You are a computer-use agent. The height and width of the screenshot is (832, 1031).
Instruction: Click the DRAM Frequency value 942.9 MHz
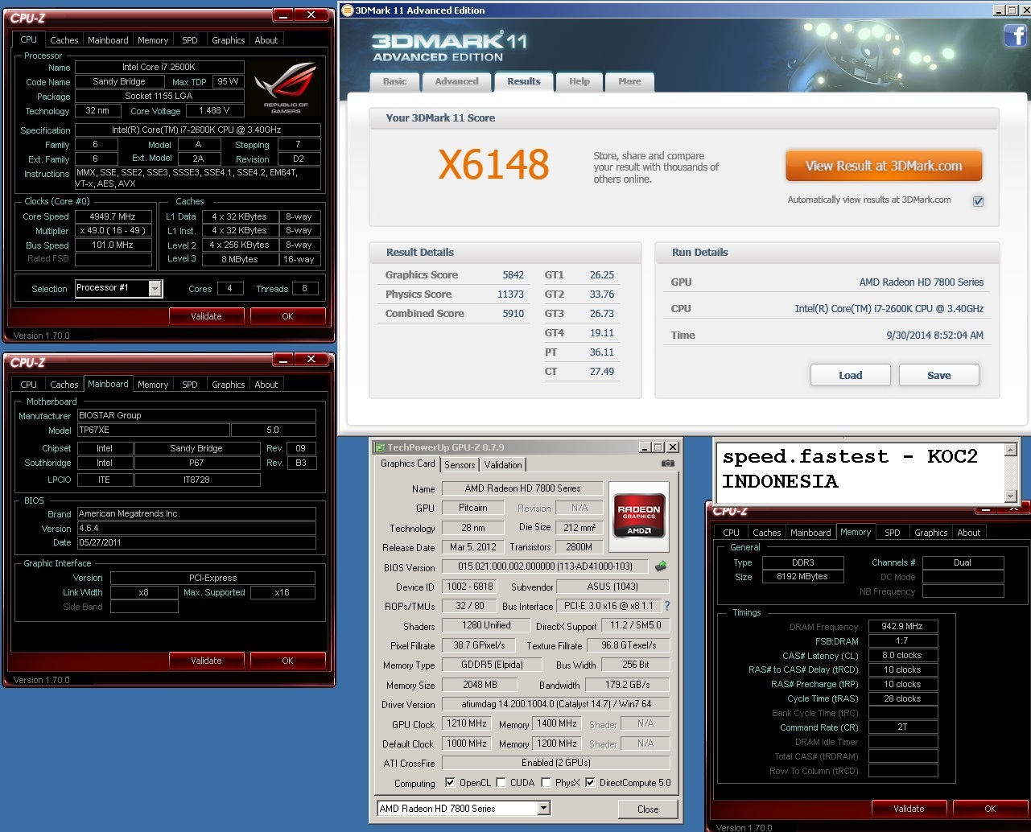(902, 626)
